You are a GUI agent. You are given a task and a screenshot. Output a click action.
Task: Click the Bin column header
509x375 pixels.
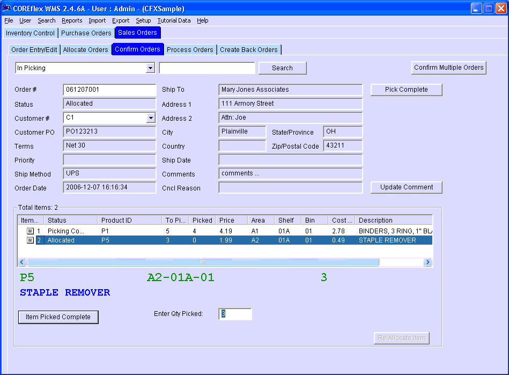[x=314, y=220]
